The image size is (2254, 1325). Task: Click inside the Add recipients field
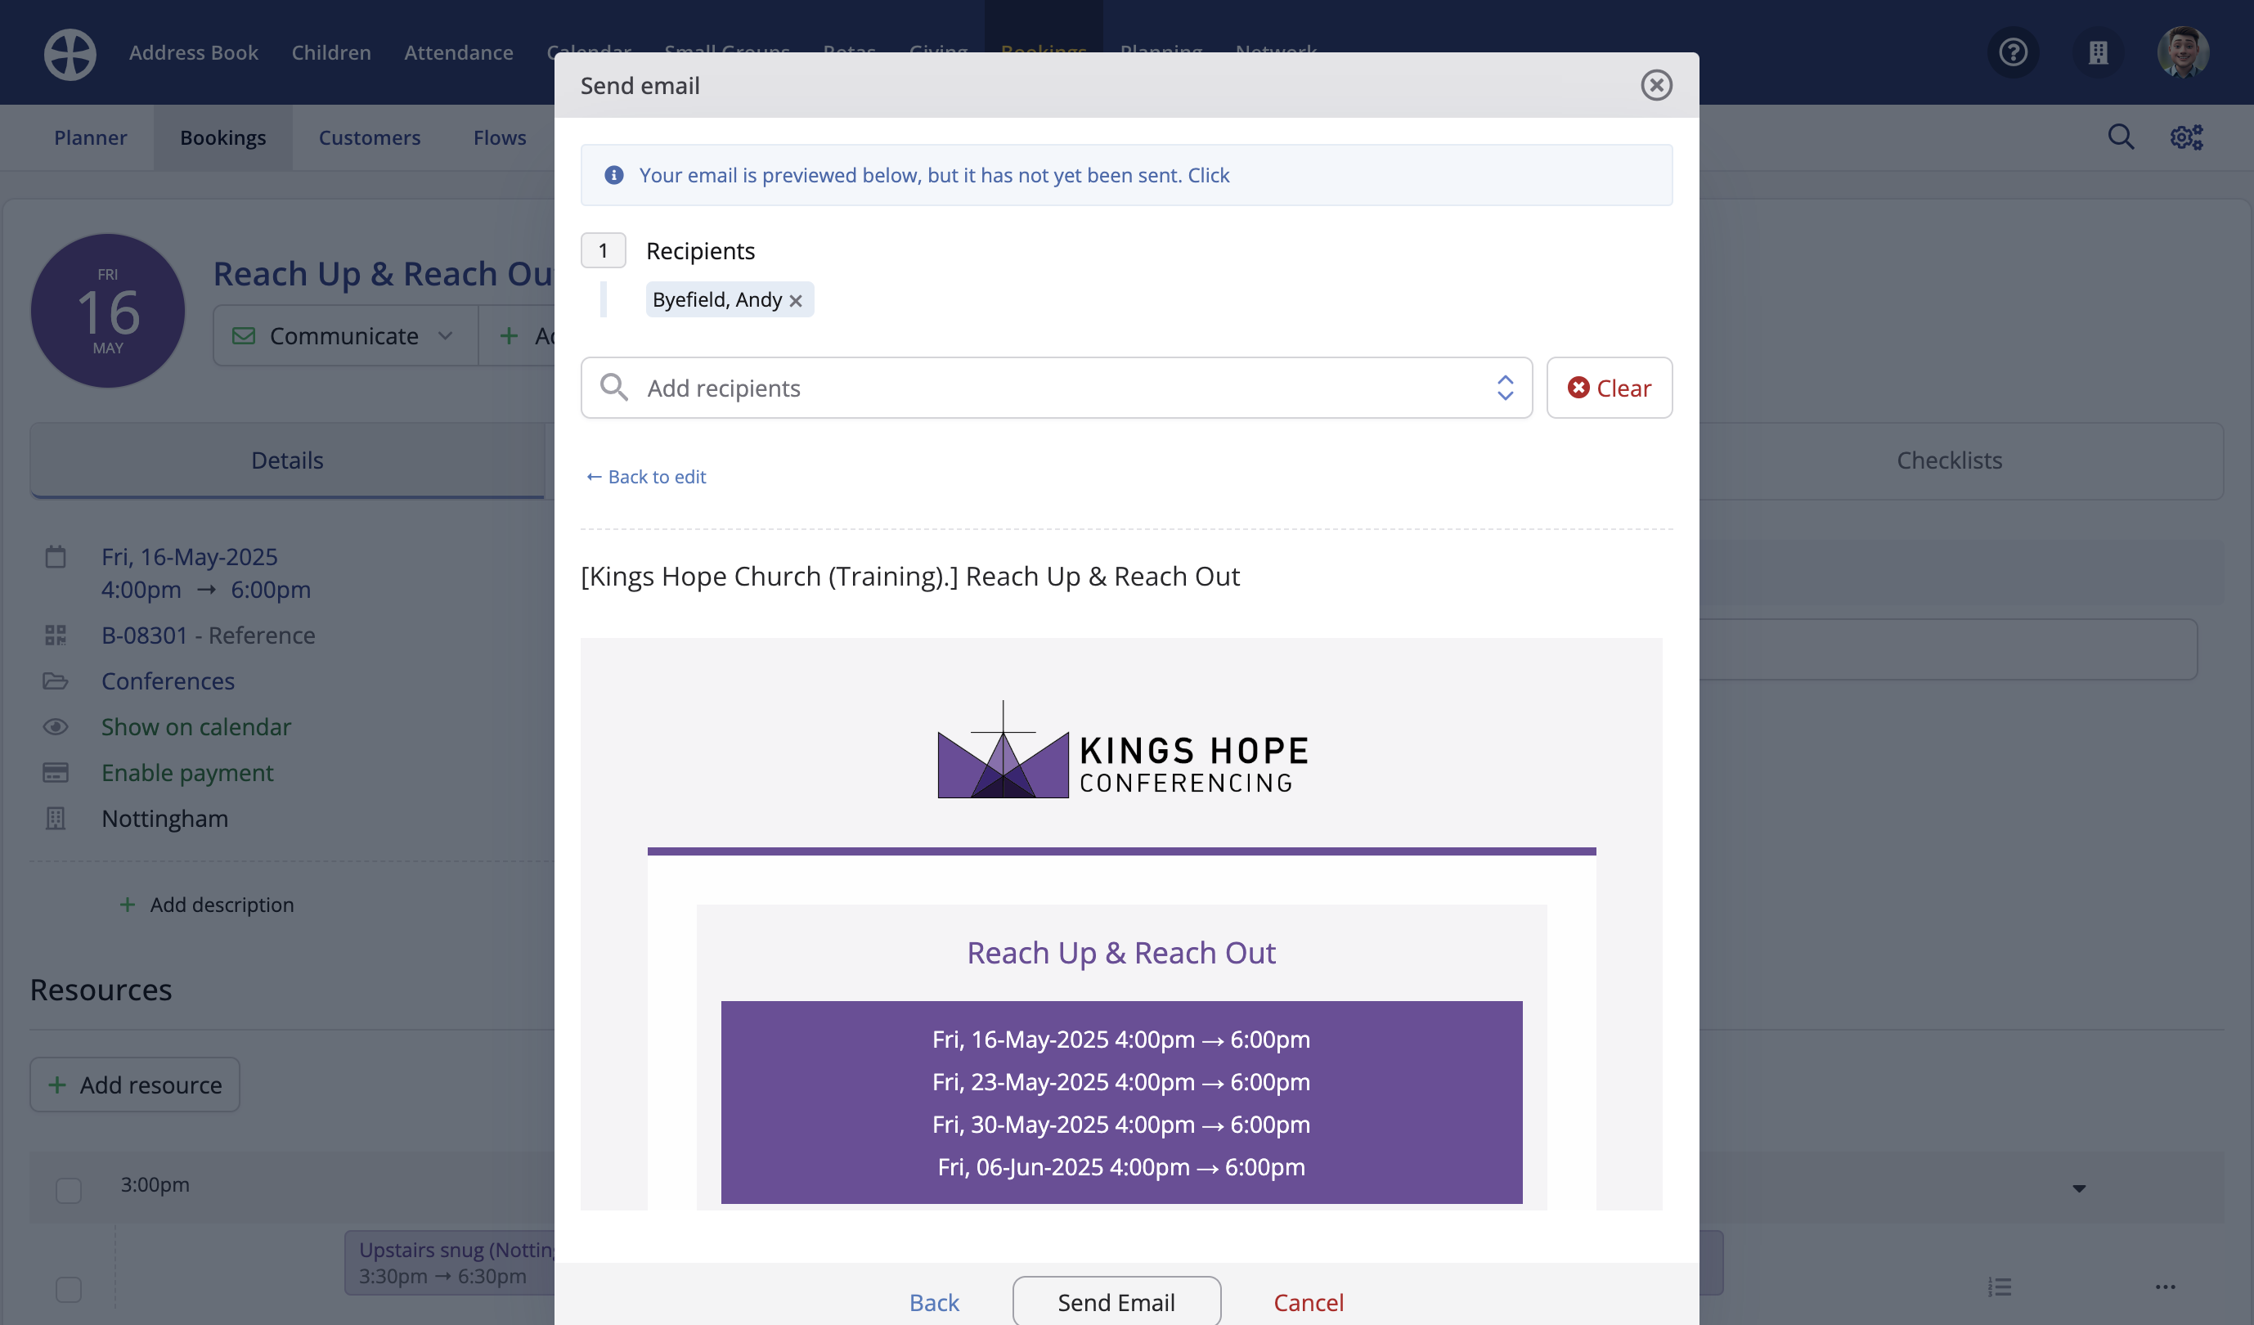[x=1056, y=388]
